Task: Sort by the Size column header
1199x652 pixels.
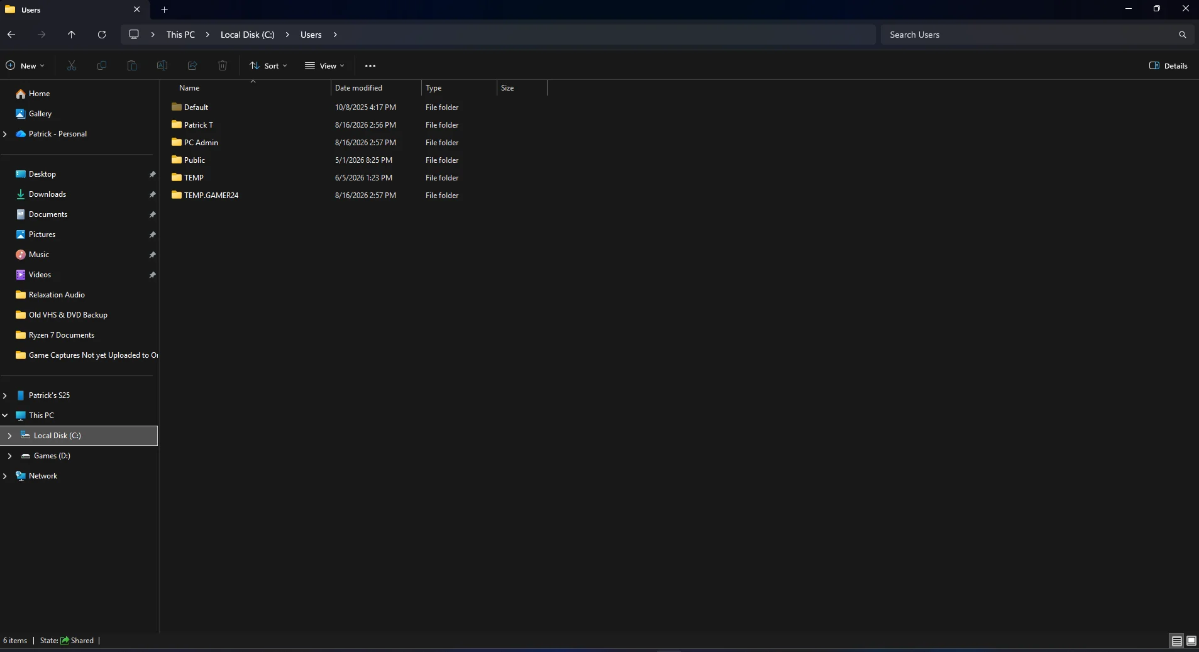Action: pos(522,88)
